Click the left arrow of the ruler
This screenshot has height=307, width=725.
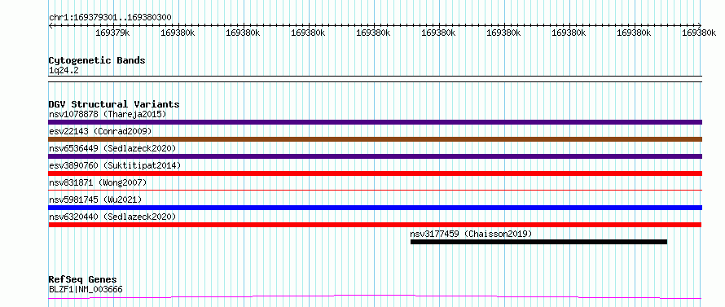pos(51,25)
